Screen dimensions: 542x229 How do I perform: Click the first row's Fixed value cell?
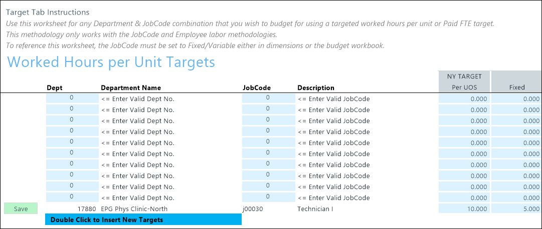pyautogui.click(x=516, y=99)
